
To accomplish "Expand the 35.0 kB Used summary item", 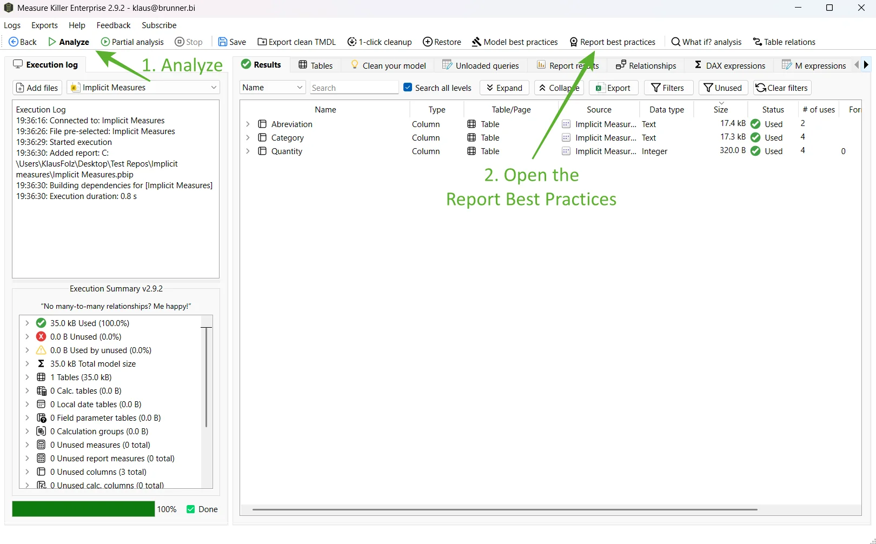I will 27,323.
